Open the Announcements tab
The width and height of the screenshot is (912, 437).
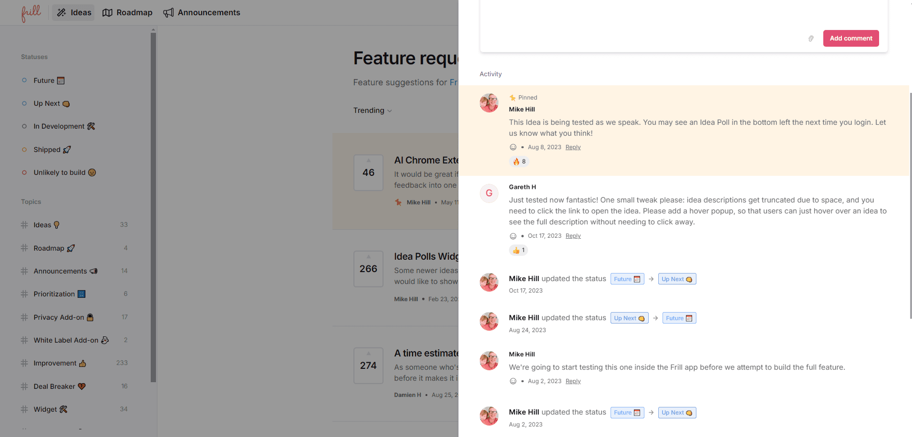click(202, 12)
